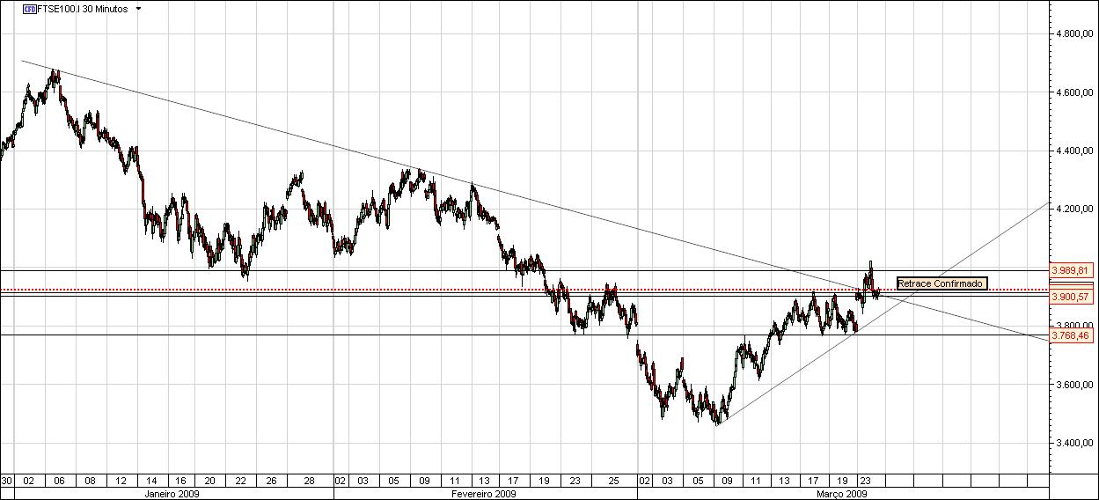Click the FTSE100.I 30 Minutos chart title

point(83,9)
